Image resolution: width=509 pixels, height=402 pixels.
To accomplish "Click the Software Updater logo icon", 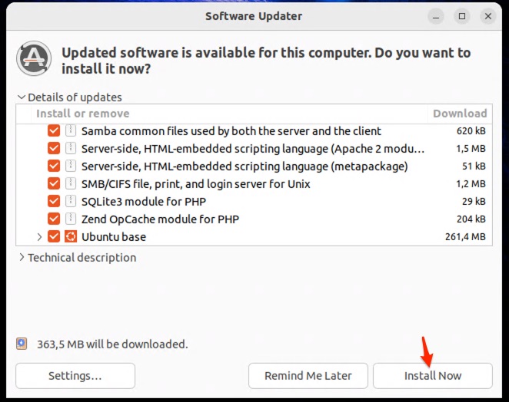I will pyautogui.click(x=34, y=60).
